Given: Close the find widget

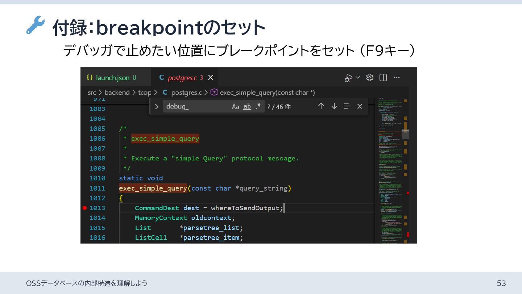Looking at the screenshot, I should (360, 106).
